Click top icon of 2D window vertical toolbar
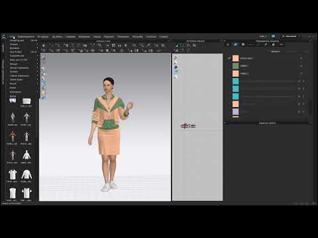318x238 pixels. (x=176, y=58)
